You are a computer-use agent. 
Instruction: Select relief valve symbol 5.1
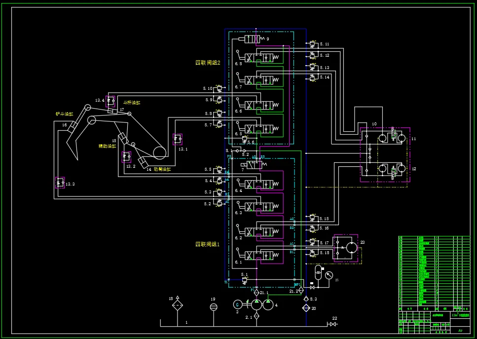(x=244, y=281)
